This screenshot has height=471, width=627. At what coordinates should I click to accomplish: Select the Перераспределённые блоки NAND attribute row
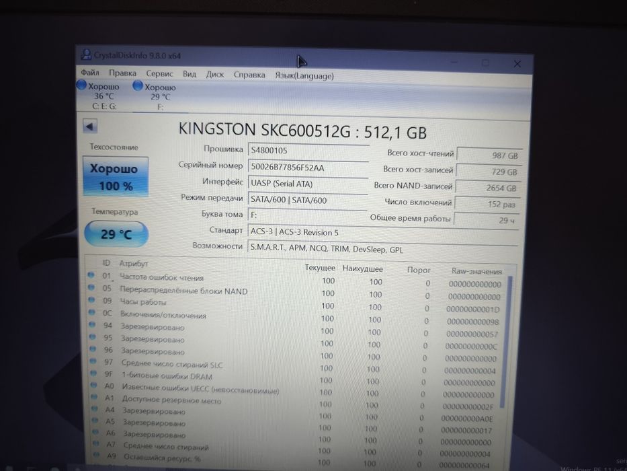(x=295, y=293)
